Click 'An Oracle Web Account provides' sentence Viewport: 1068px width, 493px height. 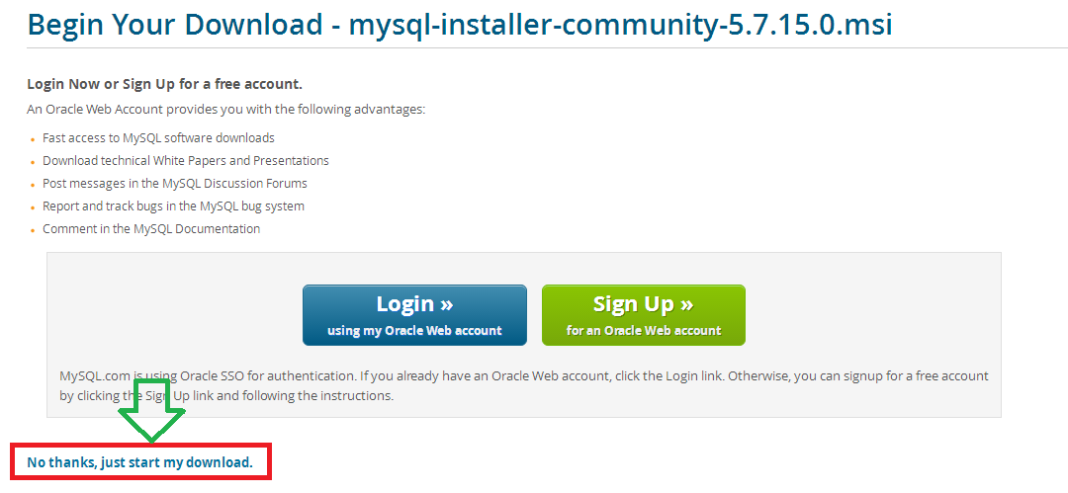(x=226, y=109)
